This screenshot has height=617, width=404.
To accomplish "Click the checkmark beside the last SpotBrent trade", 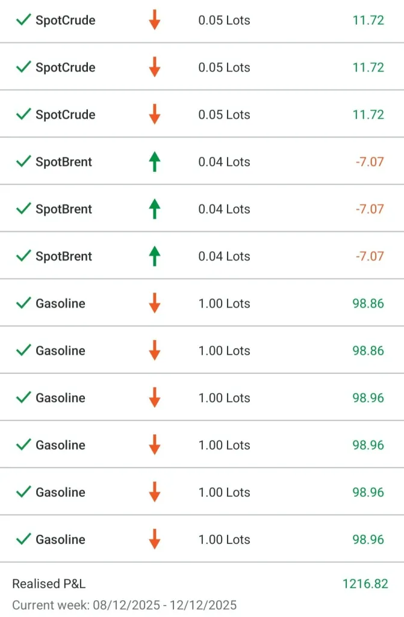I will (x=23, y=256).
